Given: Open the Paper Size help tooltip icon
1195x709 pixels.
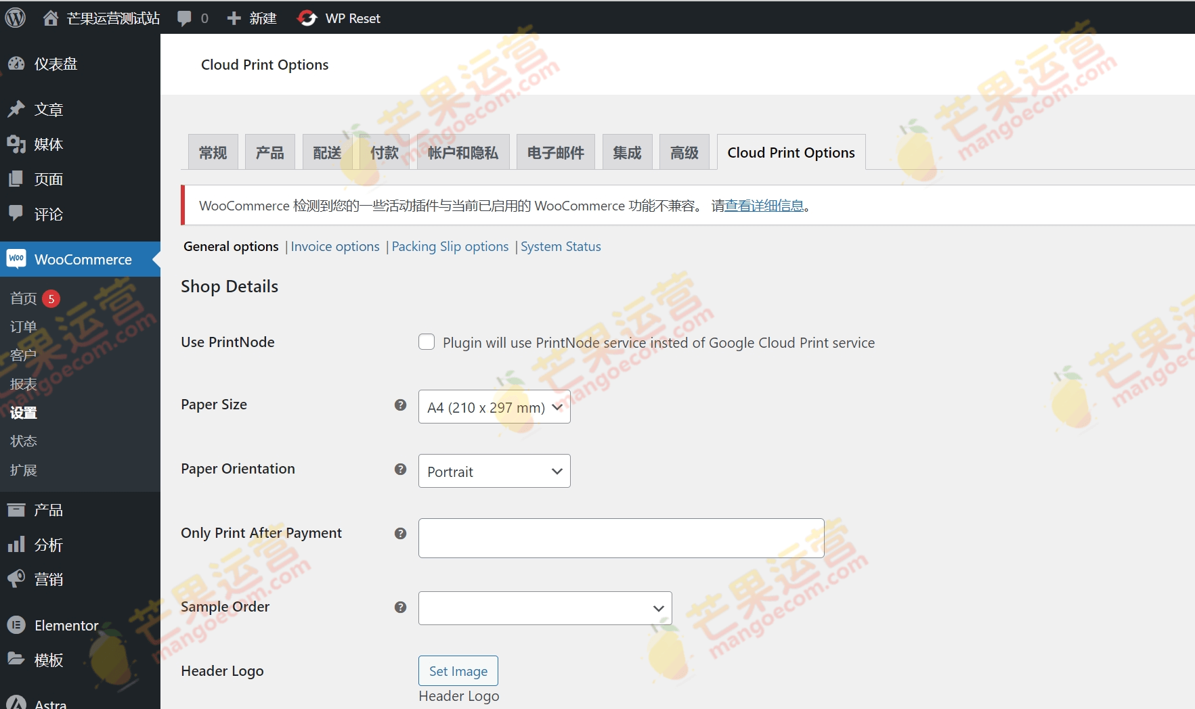Looking at the screenshot, I should [x=400, y=405].
